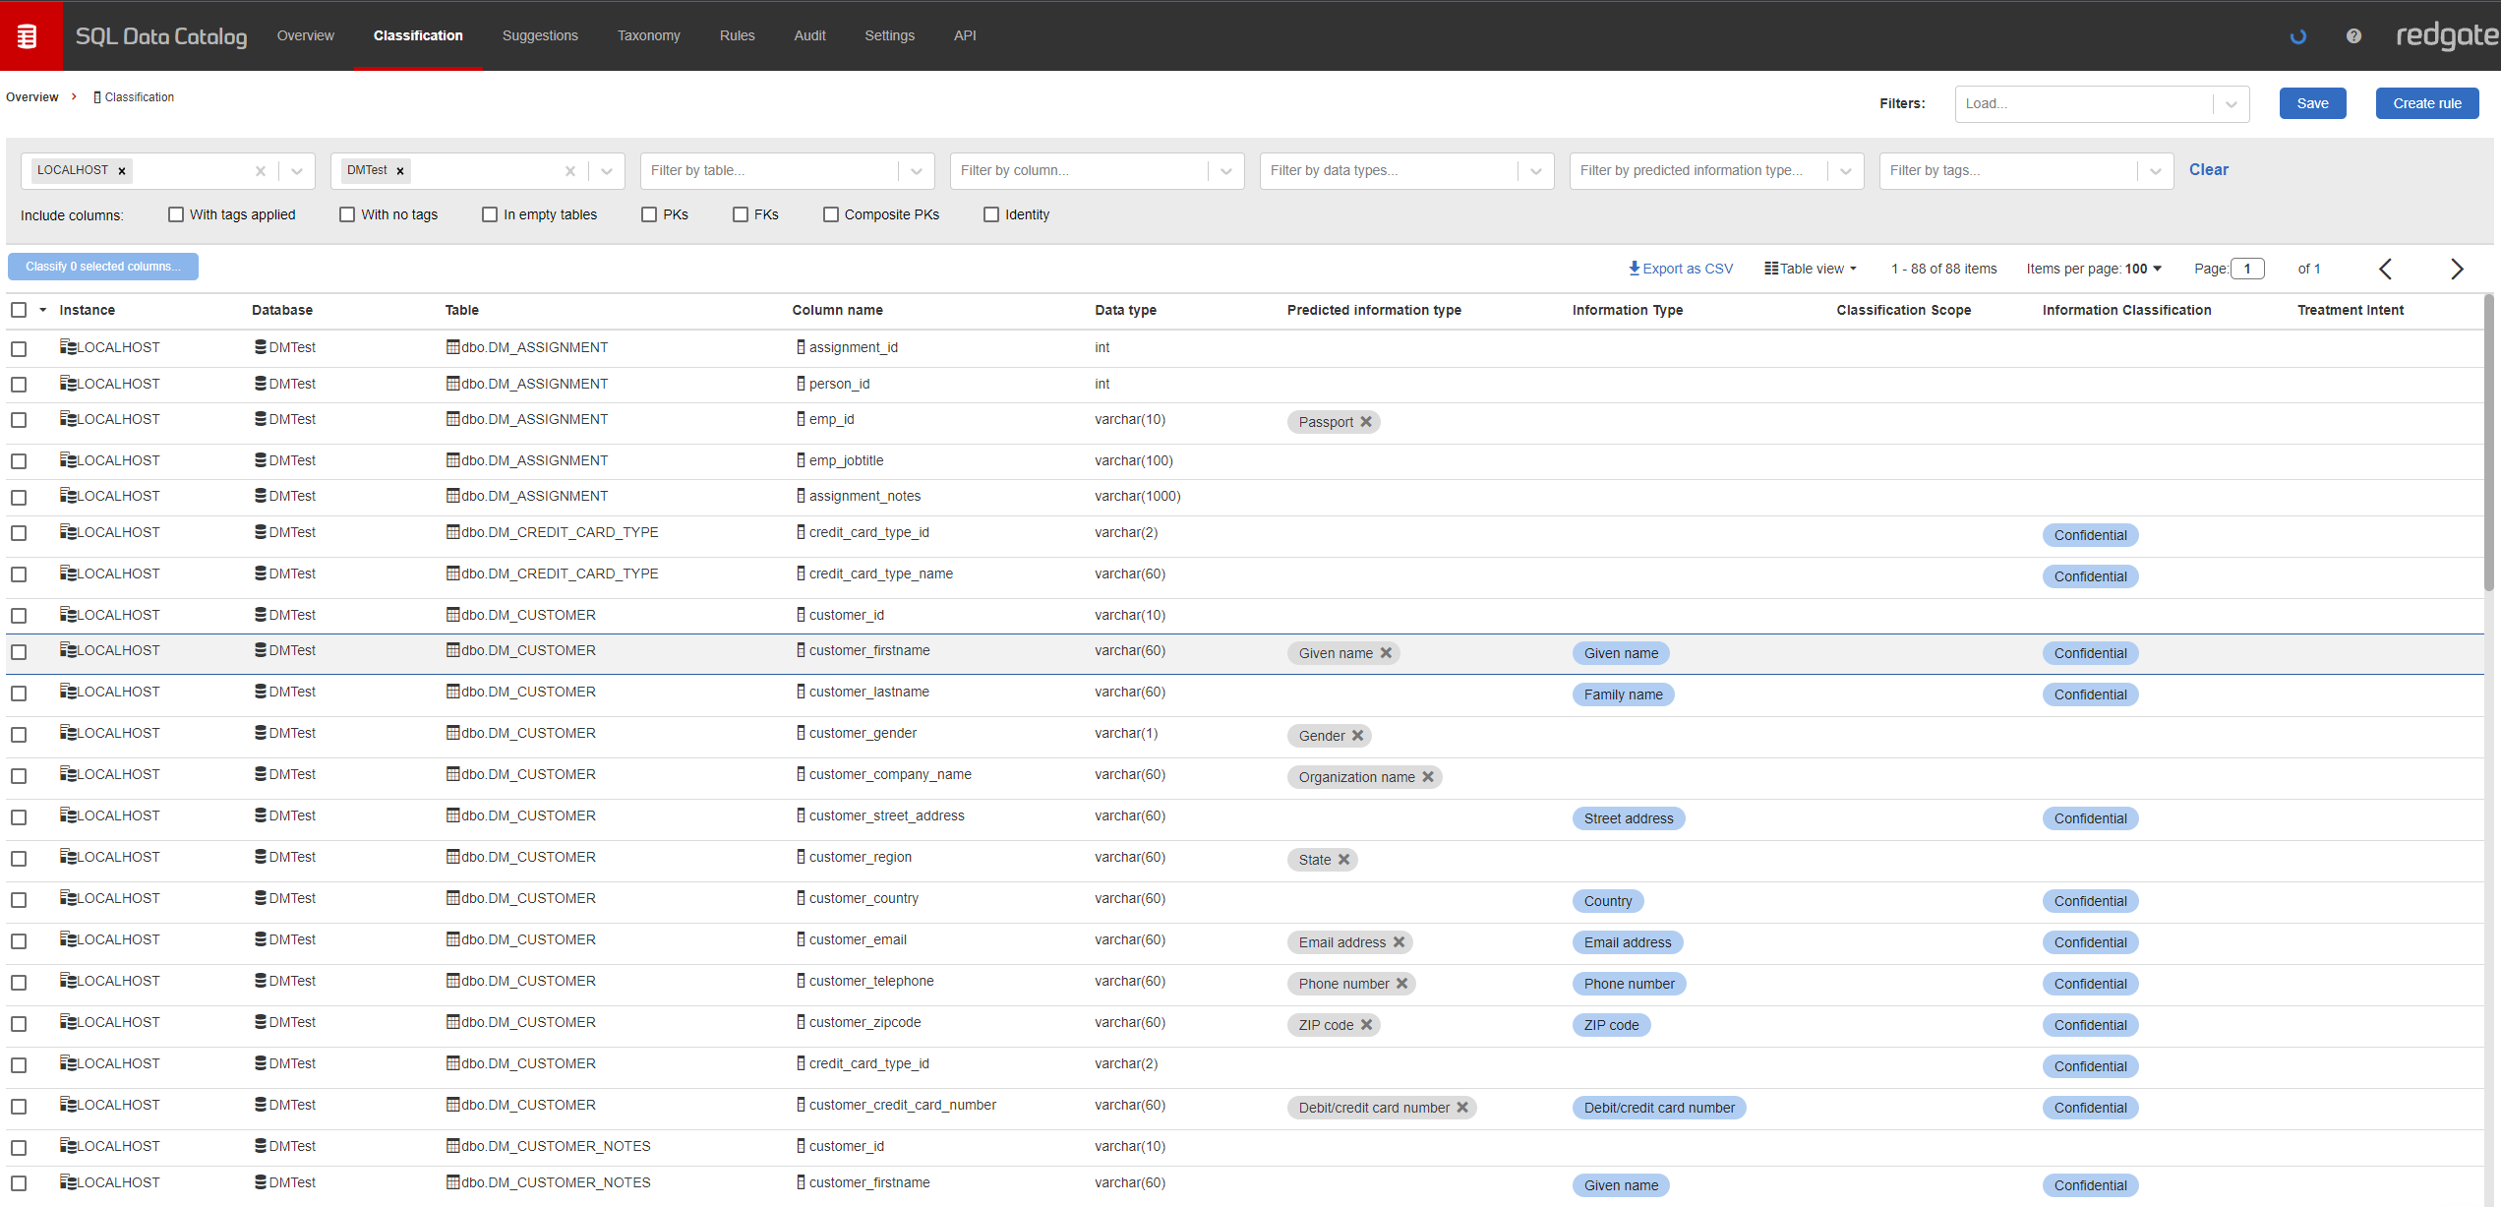Click the Page number input field
The width and height of the screenshot is (2501, 1207).
(2247, 269)
